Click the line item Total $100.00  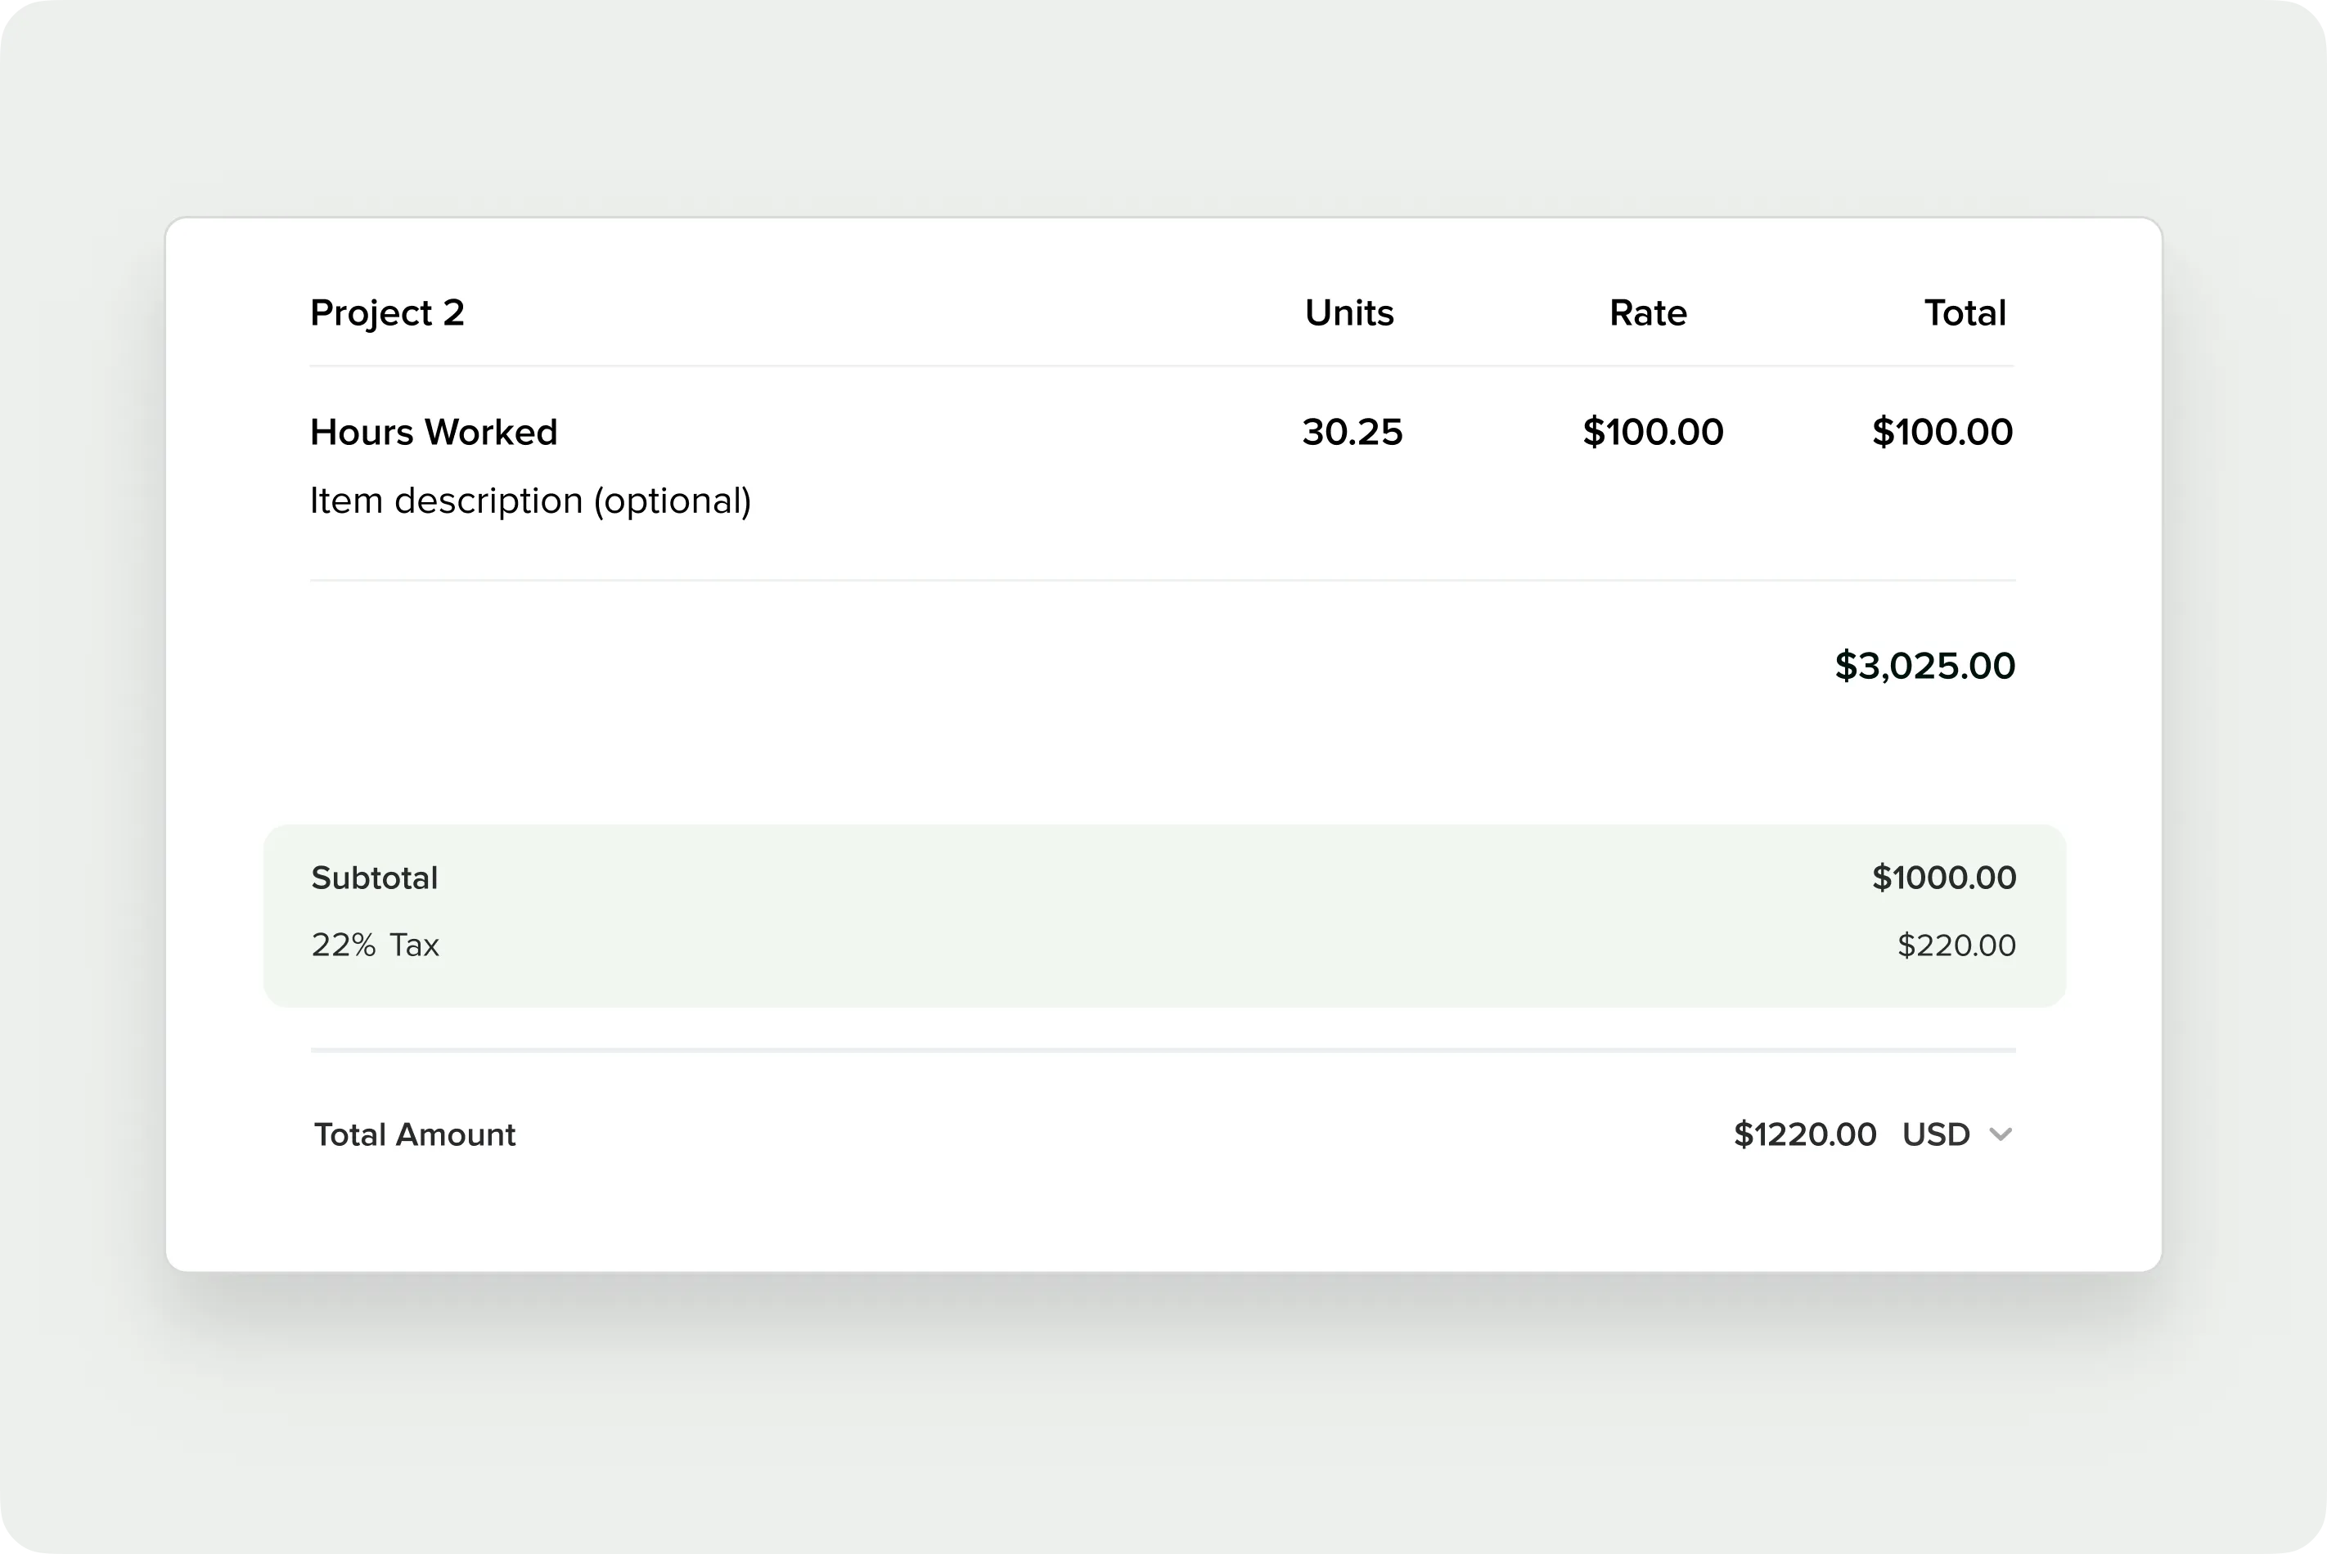point(1942,431)
